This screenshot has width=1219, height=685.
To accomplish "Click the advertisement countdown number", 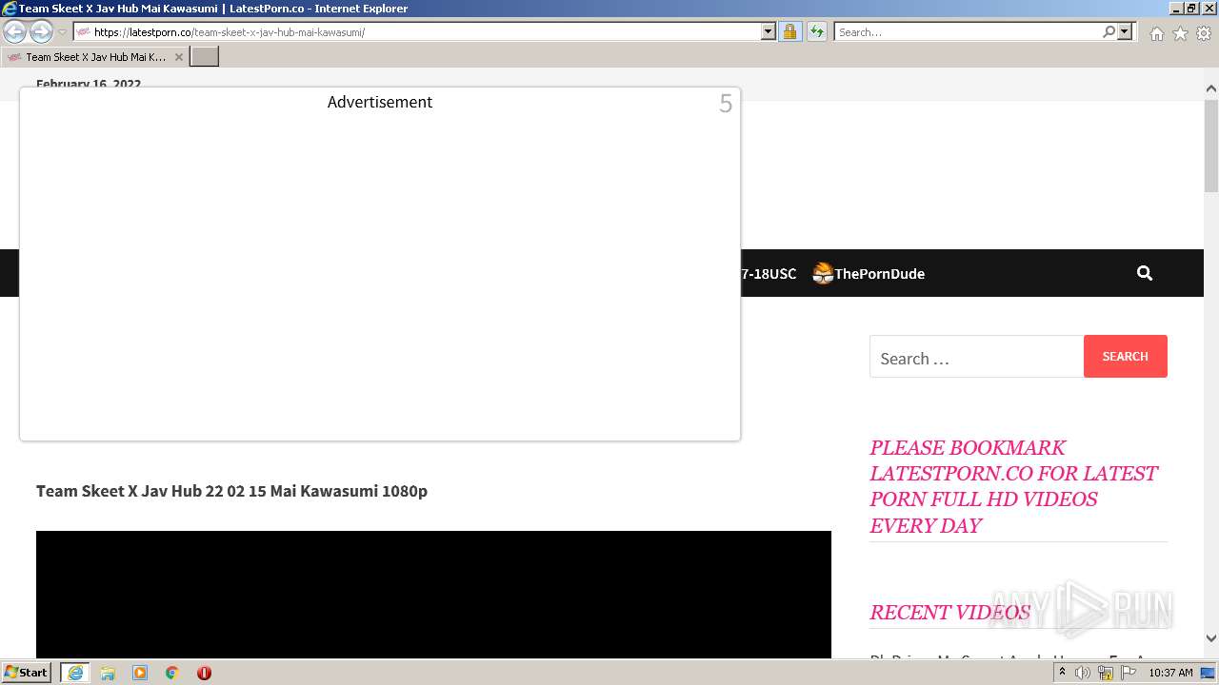I will click(726, 104).
